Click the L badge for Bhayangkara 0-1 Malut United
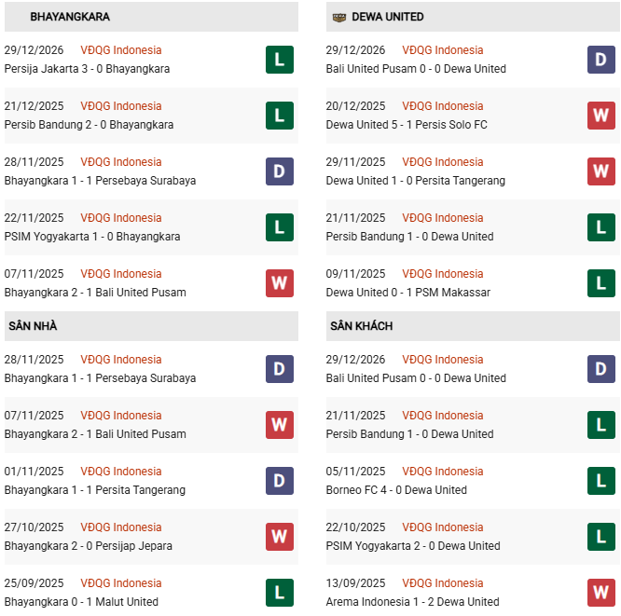Viewport: 621px width, 616px height. pos(280,593)
